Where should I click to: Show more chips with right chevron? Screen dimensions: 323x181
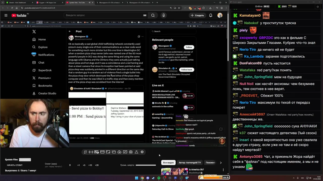coord(221,163)
